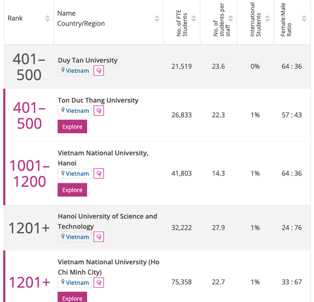Sort by Female:Male Ratio column
Image resolution: width=314 pixels, height=302 pixels.
click(x=304, y=18)
